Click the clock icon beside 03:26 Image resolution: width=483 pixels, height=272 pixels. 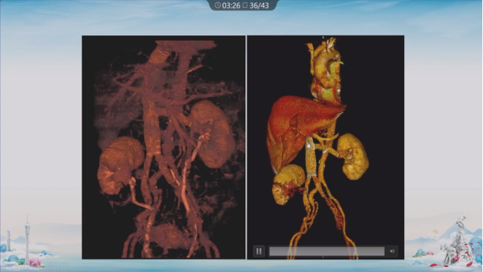(217, 6)
